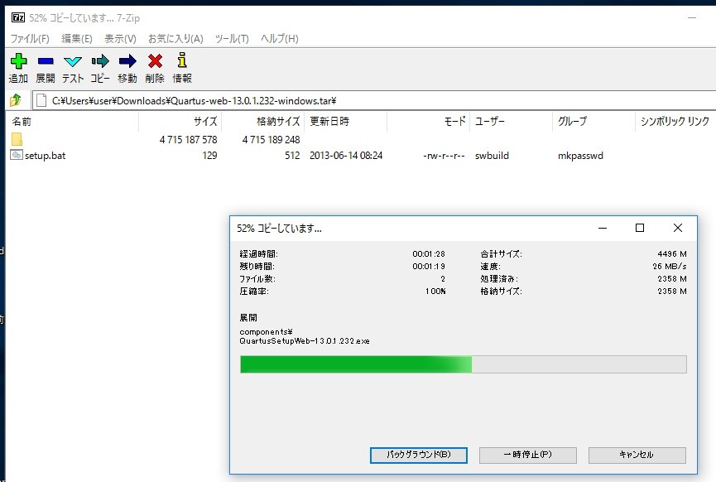This screenshot has height=482, width=716.
Task: Cancel the copy with キャンセル button
Action: tap(637, 455)
